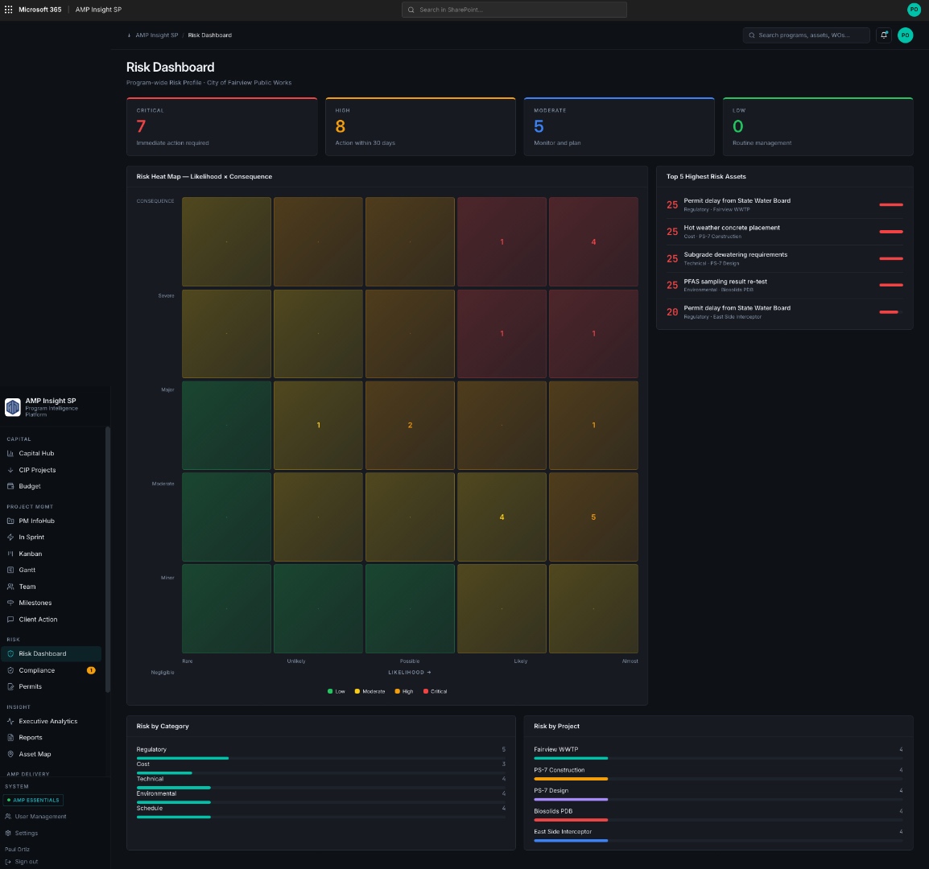Click the sidebar vertical scrollbar

(x=107, y=559)
